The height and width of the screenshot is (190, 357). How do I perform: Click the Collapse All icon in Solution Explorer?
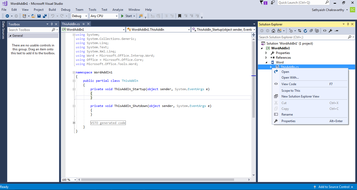pyautogui.click(x=311, y=31)
